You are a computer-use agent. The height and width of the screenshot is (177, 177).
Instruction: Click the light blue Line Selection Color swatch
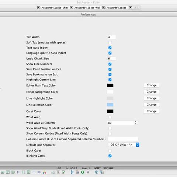click(x=110, y=105)
